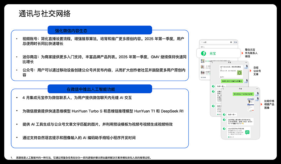
Task: Open the green article thumbnail in shared card
Action: point(240,73)
